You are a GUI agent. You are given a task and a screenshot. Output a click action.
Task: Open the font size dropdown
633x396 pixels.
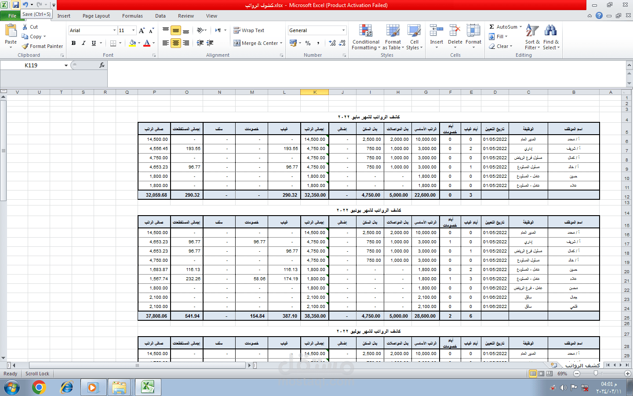pos(134,30)
